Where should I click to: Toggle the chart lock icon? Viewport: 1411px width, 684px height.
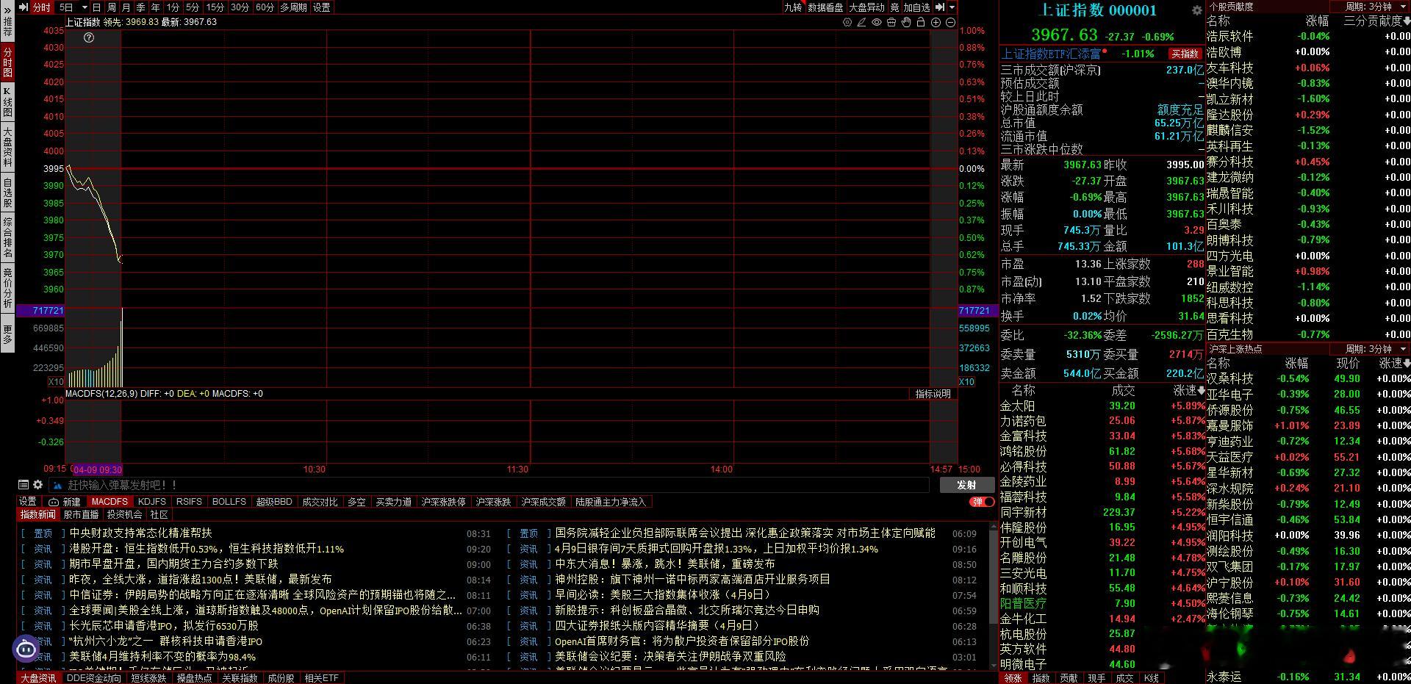click(x=921, y=22)
